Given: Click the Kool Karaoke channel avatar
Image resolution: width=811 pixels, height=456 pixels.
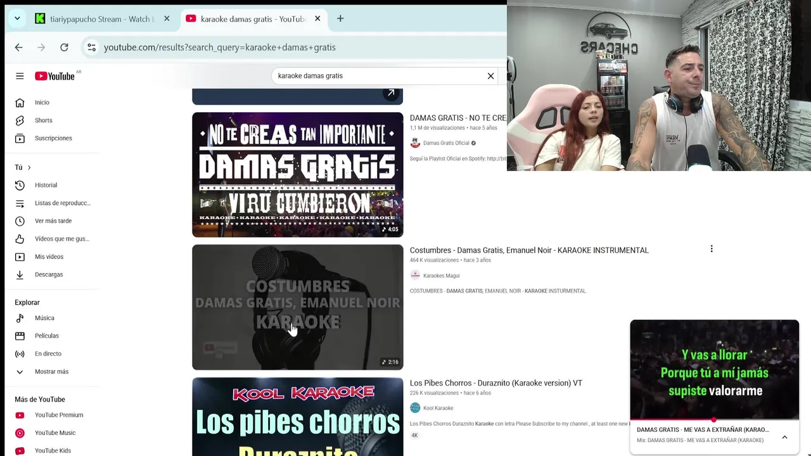Looking at the screenshot, I should (x=415, y=408).
